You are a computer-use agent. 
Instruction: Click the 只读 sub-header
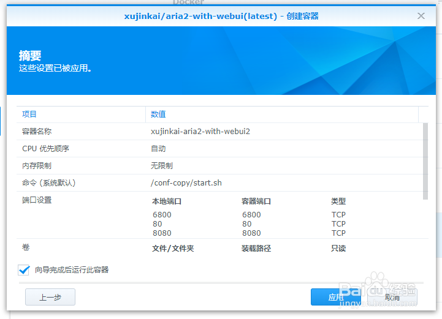[338, 249]
